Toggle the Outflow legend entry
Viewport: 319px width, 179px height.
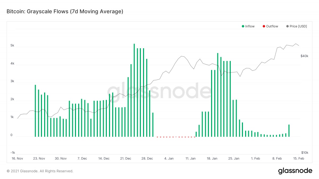pos(270,26)
